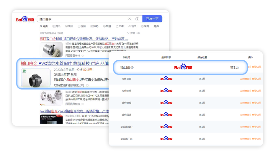Click the Baidu logo in the 变径圈报价 row

pos(166,126)
